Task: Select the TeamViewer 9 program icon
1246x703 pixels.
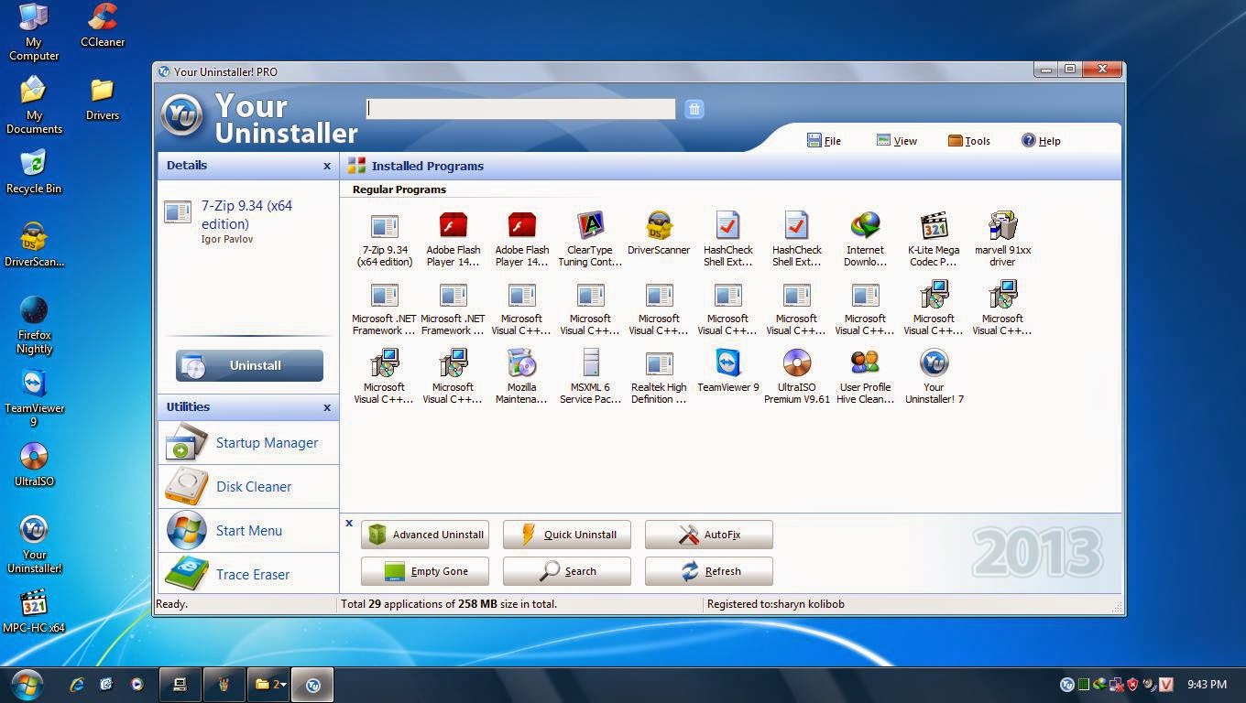Action: (x=727, y=364)
